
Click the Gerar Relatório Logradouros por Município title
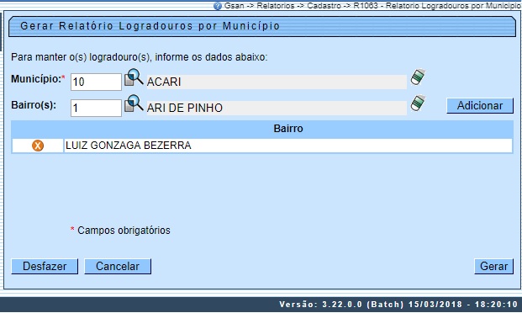(x=150, y=26)
